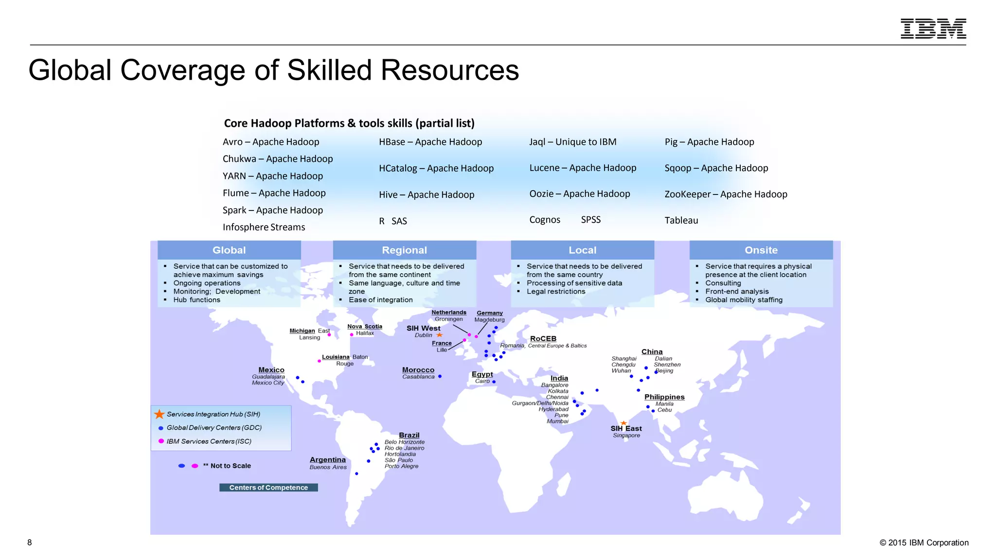Image resolution: width=996 pixels, height=560 pixels.
Task: Click the orange star legend icon for SIH
Action: [x=159, y=414]
